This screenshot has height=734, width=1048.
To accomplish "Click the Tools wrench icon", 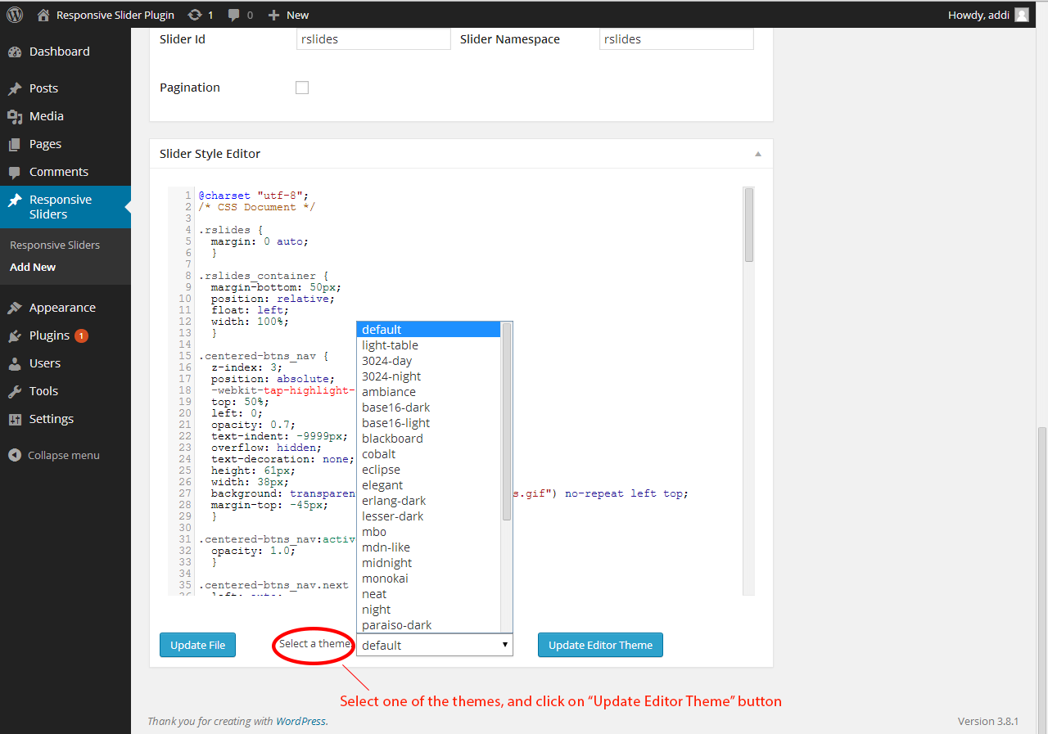I will tap(15, 391).
